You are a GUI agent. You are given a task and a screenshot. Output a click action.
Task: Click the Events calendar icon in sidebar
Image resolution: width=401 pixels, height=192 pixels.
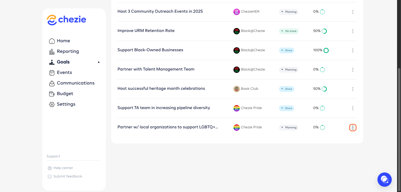click(x=52, y=73)
